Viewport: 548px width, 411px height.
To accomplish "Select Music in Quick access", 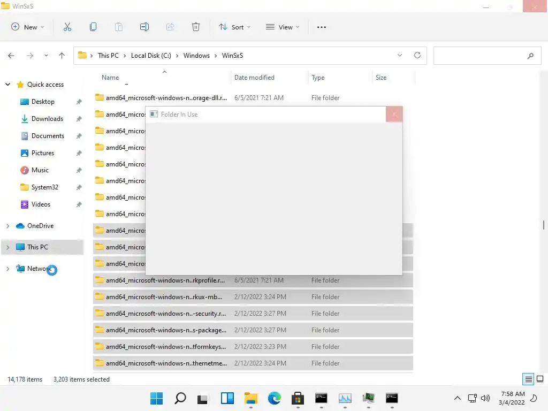I will [x=40, y=170].
